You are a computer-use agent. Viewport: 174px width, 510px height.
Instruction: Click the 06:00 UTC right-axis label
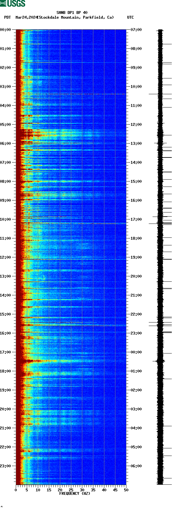pos(136,466)
